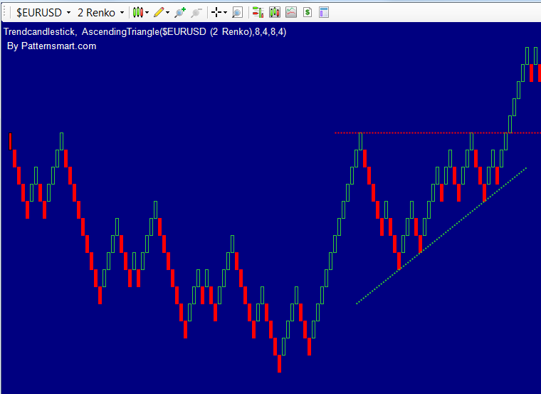Select the red dotted resistance line

pyautogui.click(x=438, y=133)
